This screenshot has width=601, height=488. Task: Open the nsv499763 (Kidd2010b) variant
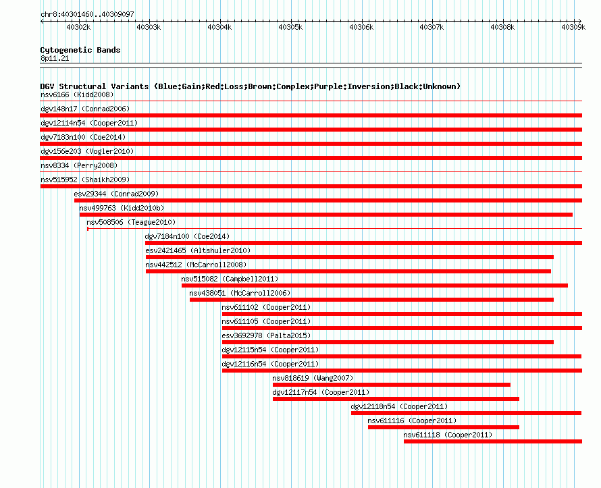tap(122, 208)
